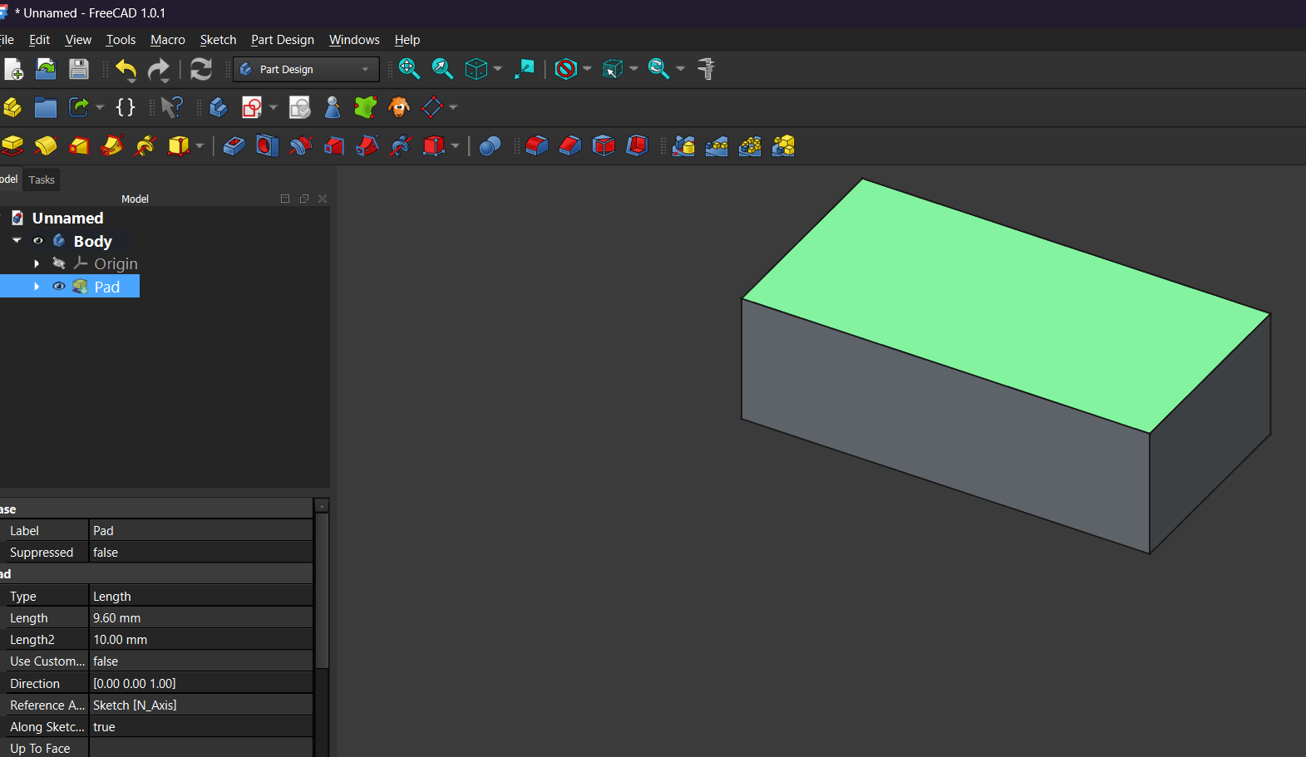The height and width of the screenshot is (757, 1306).
Task: Expand the Origin tree node
Action: [37, 263]
